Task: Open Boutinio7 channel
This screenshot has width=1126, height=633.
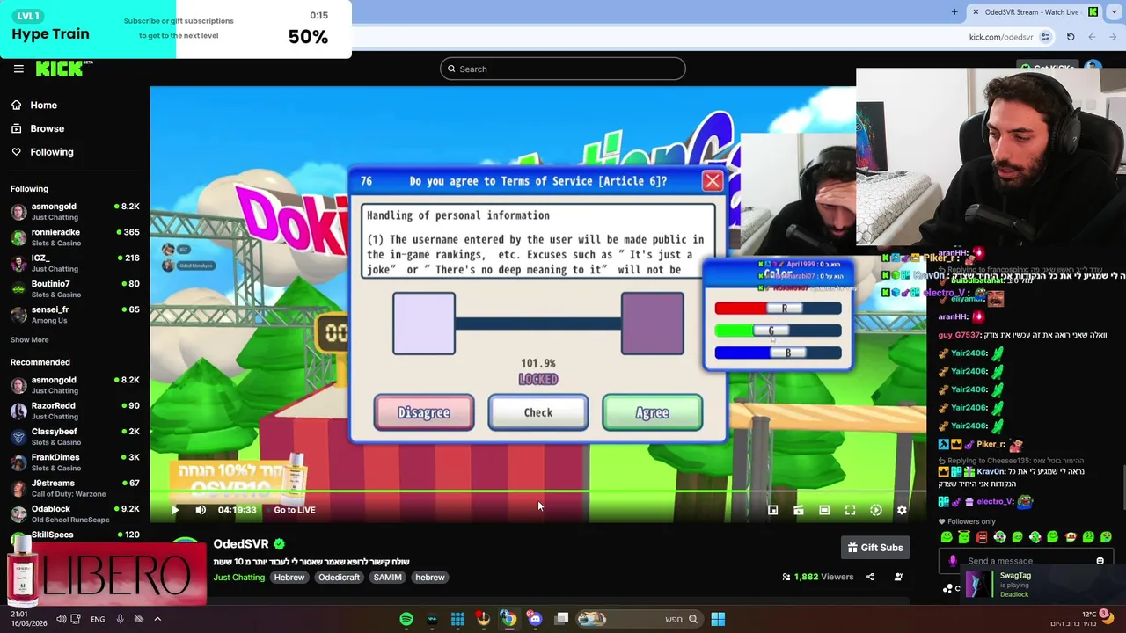Action: tap(75, 288)
